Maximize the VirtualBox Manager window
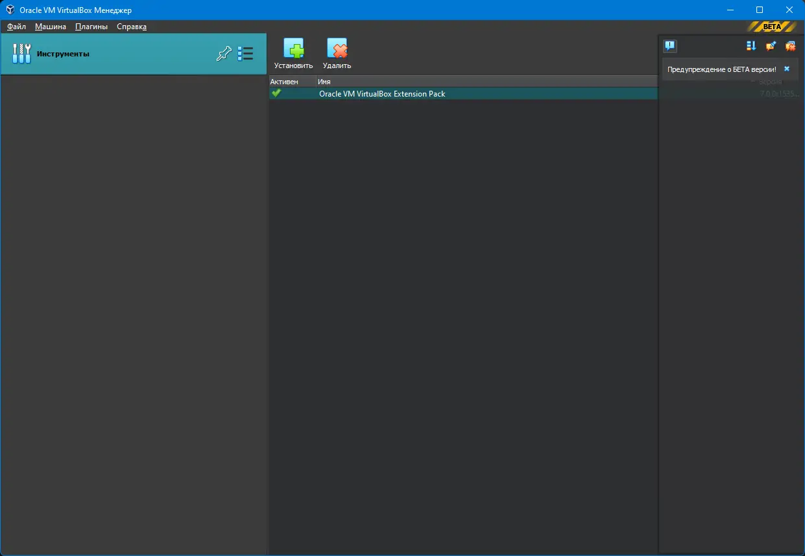 (760, 10)
